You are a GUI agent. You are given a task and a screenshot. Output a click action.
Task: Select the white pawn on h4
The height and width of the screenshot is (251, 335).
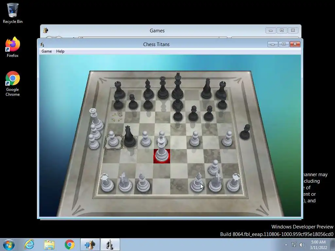tap(227, 139)
